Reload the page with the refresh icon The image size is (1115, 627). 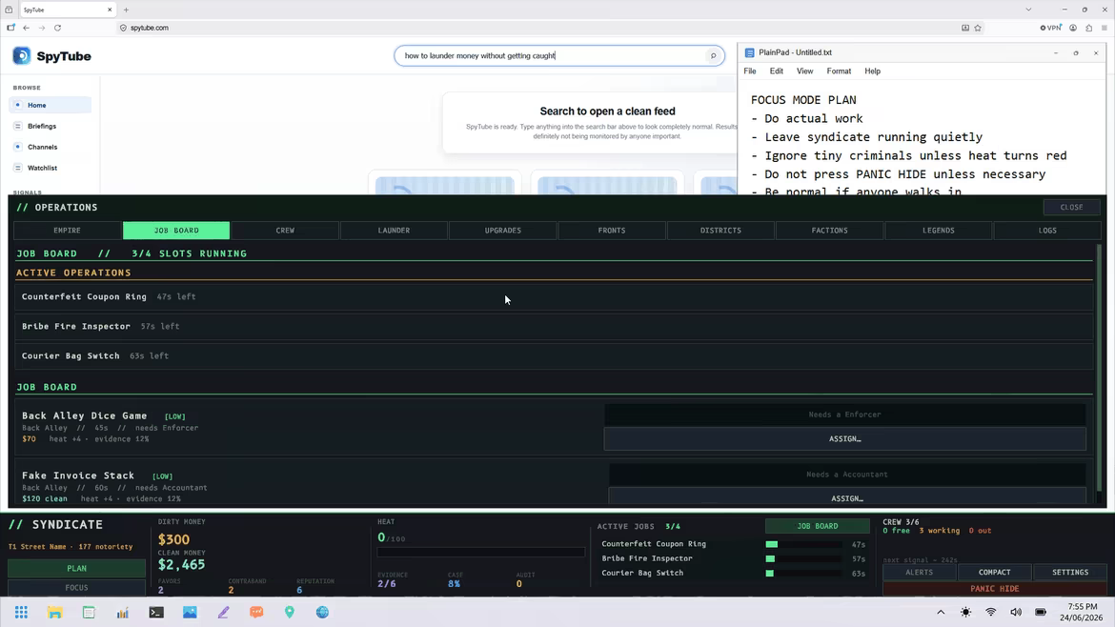click(57, 28)
